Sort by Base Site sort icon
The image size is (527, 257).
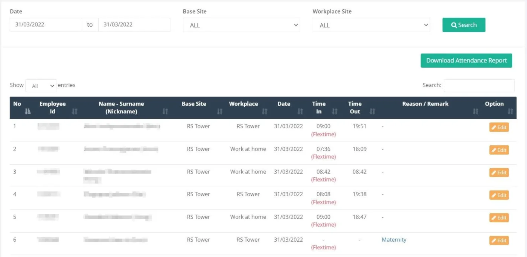(220, 111)
